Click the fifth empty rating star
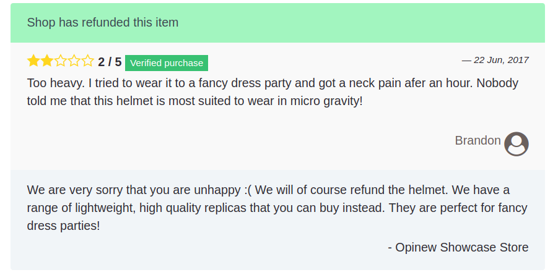558x275 pixels. click(87, 61)
